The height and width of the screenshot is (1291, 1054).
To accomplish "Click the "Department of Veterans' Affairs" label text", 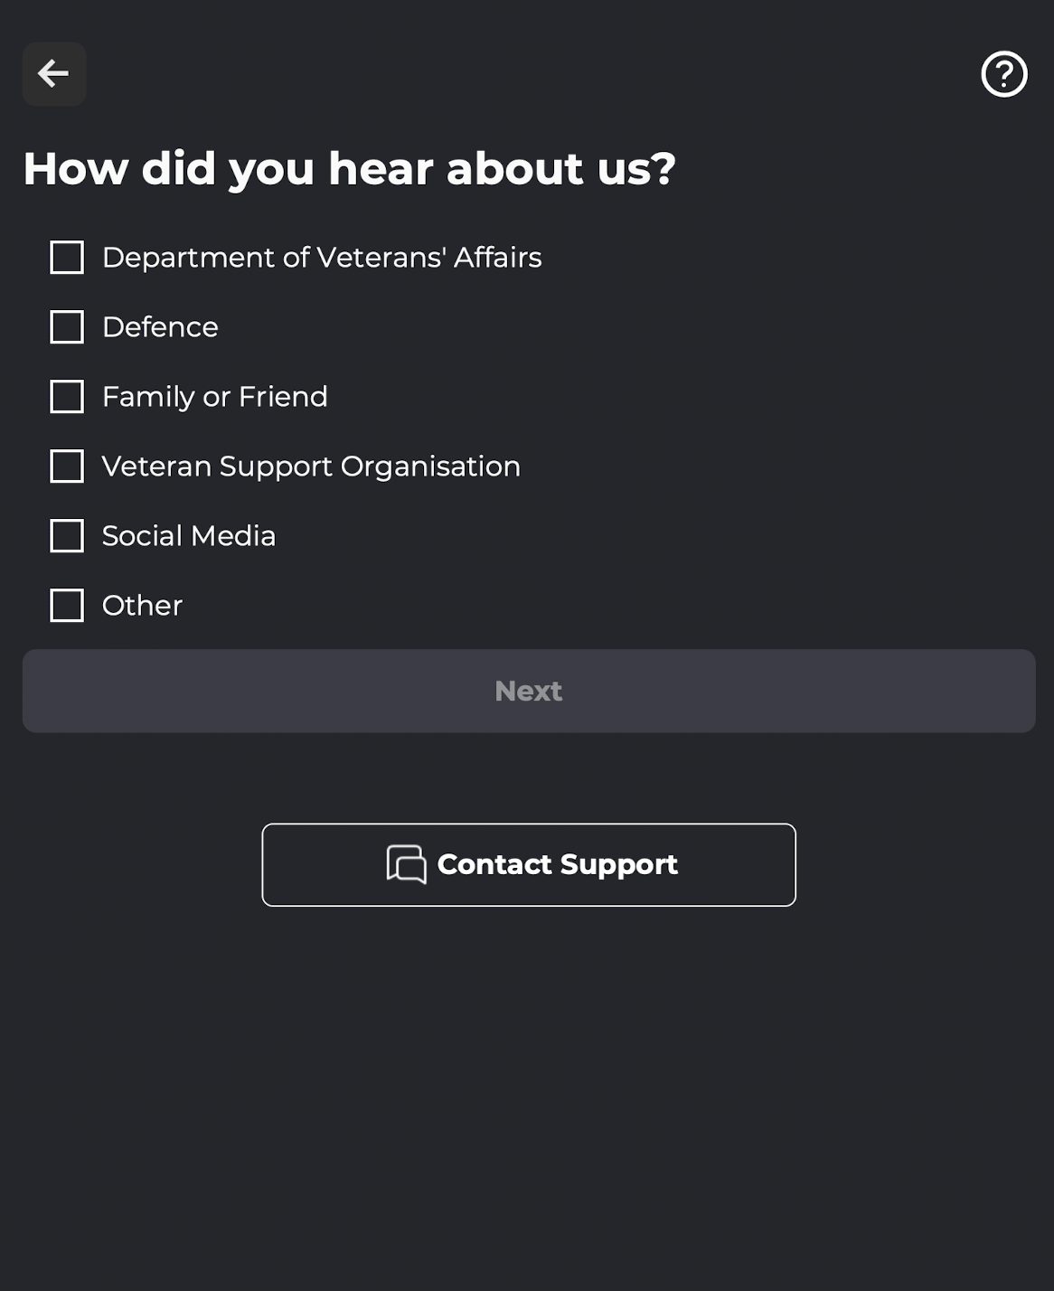I will 322,258.
